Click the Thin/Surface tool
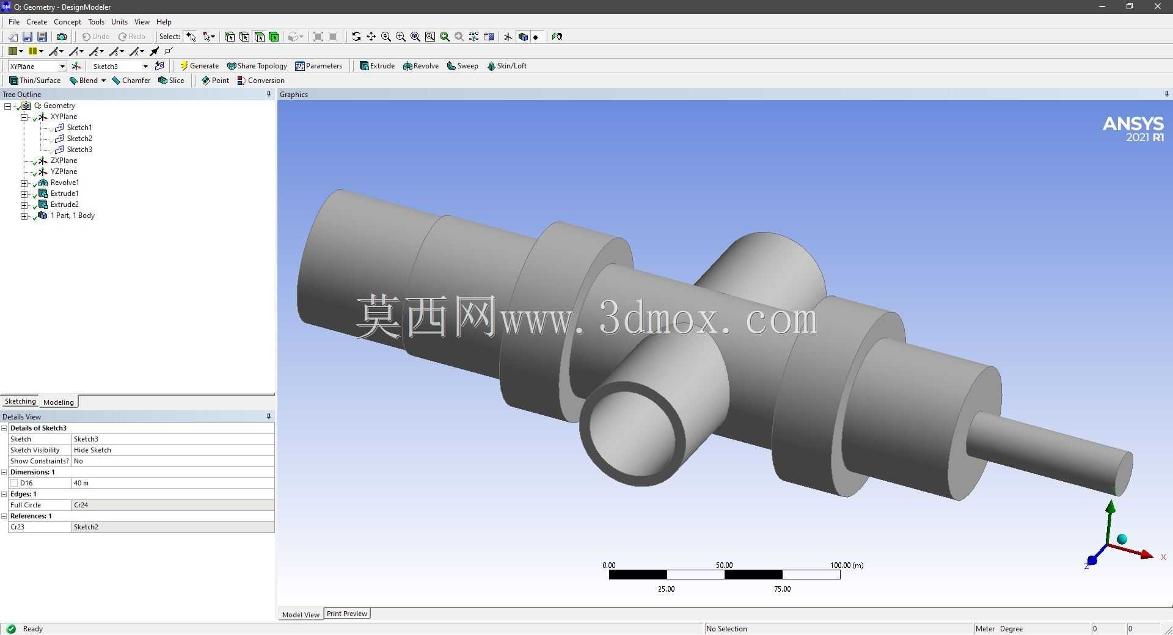The image size is (1173, 635). (35, 81)
